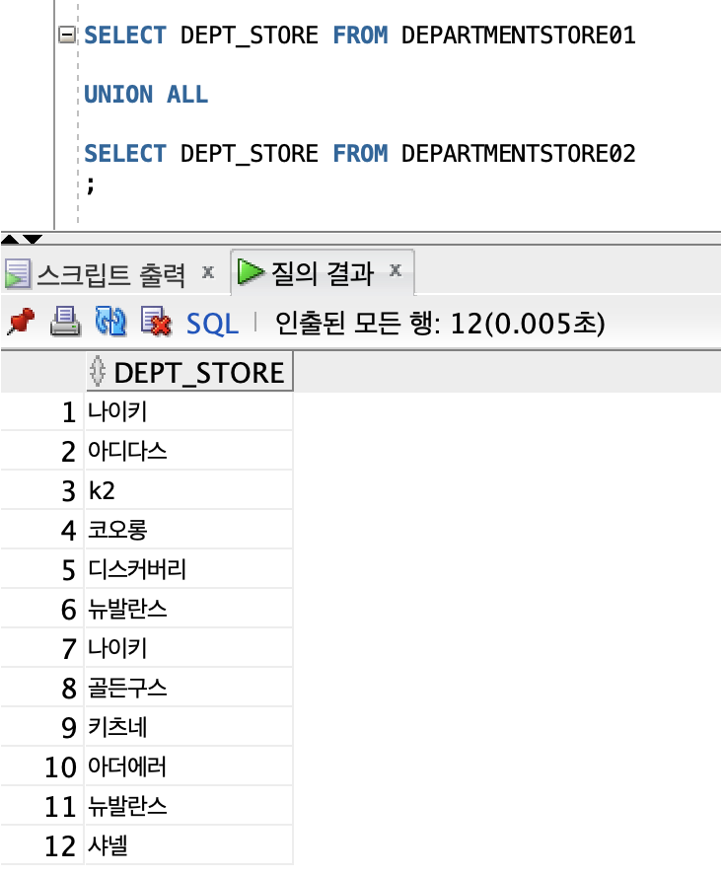
Task: Select the k2 cell in row 3
Action: pos(188,490)
